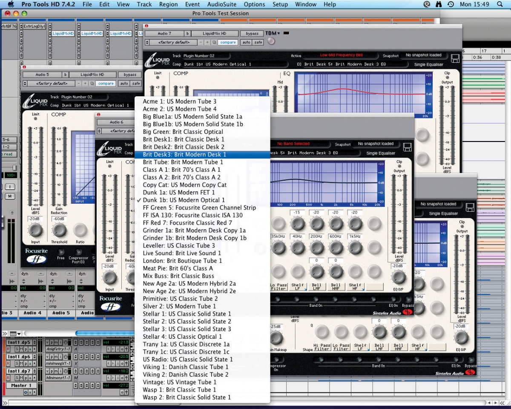Toggle bypass in the Audio 7 plug-in window
511x409 pixels.
pyautogui.click(x=252, y=33)
